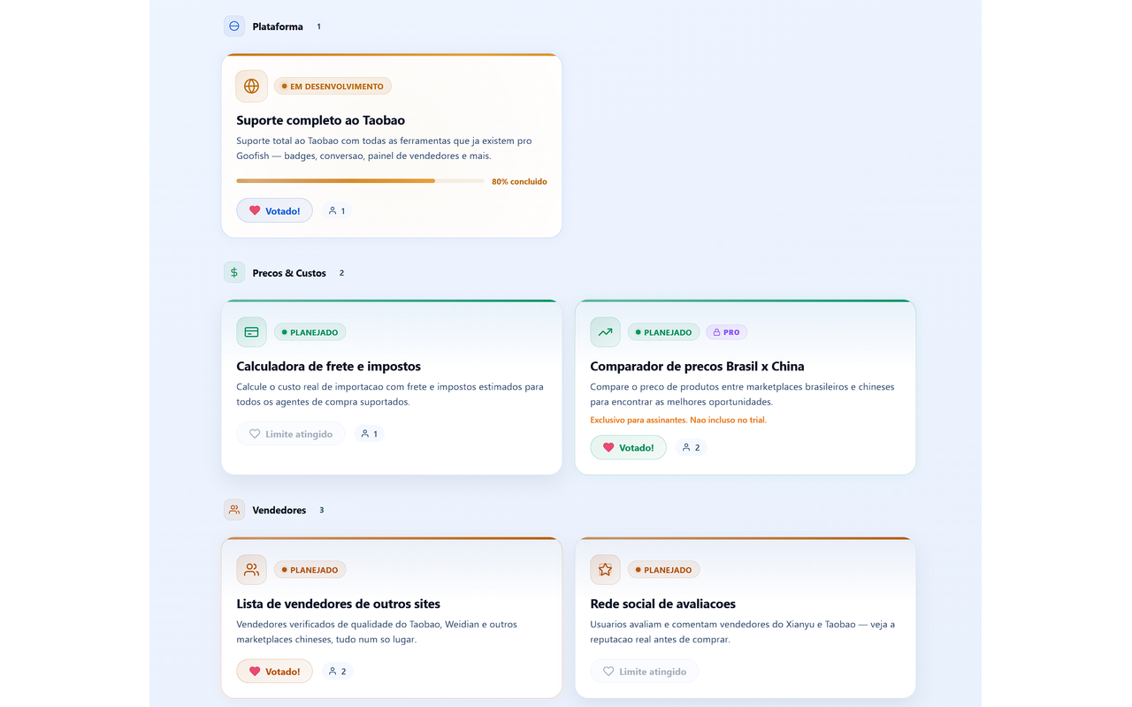Image resolution: width=1132 pixels, height=707 pixels.
Task: Select the trending arrow icon on Comparador de precos
Action: click(605, 331)
